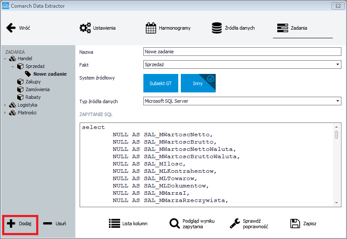Collapse the Sprzedaż tree node arrow

pyautogui.click(x=12, y=67)
